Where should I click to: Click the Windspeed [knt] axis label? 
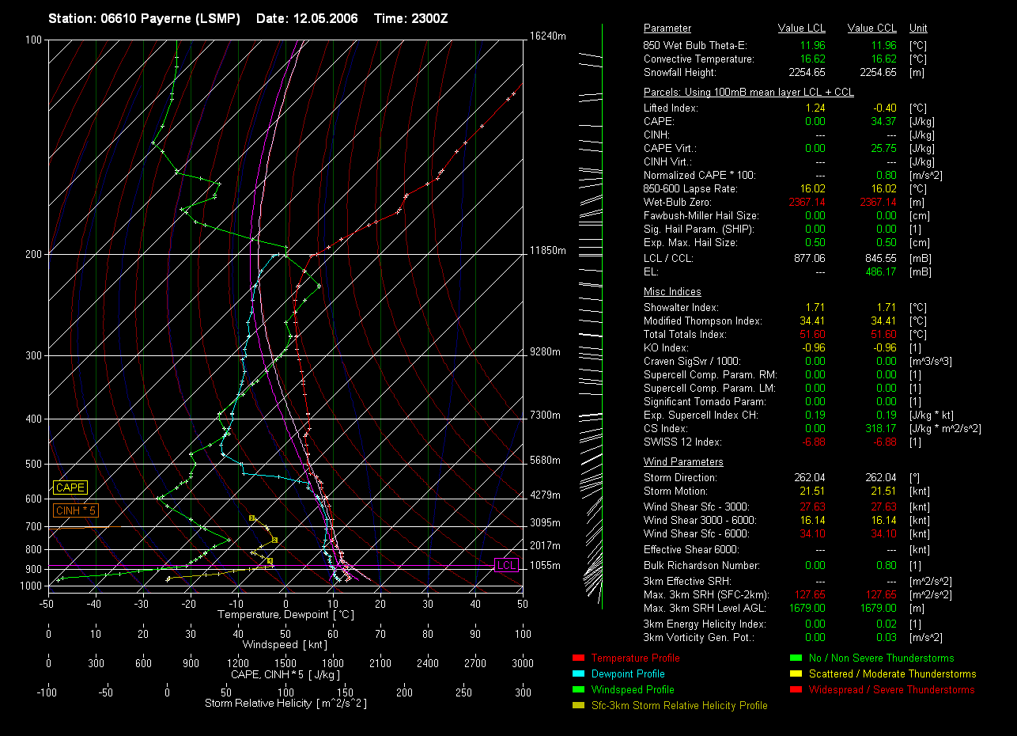tap(285, 645)
